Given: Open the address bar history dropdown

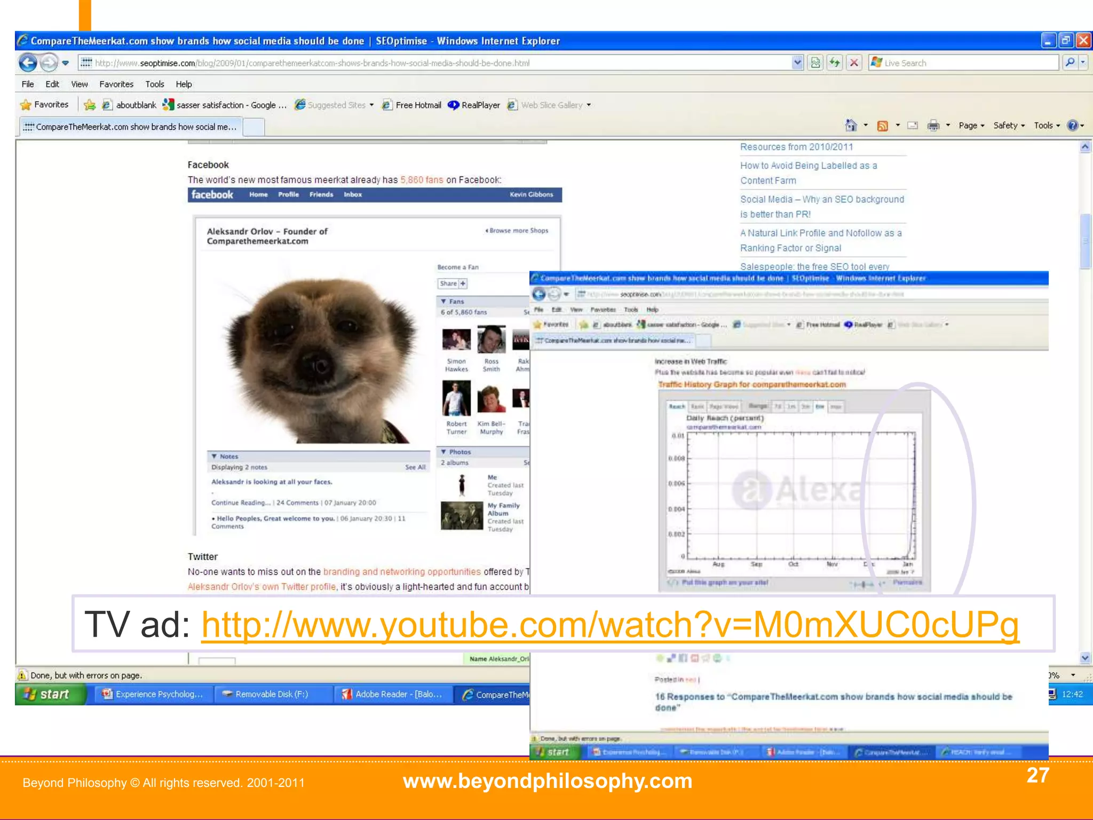Looking at the screenshot, I should [797, 63].
